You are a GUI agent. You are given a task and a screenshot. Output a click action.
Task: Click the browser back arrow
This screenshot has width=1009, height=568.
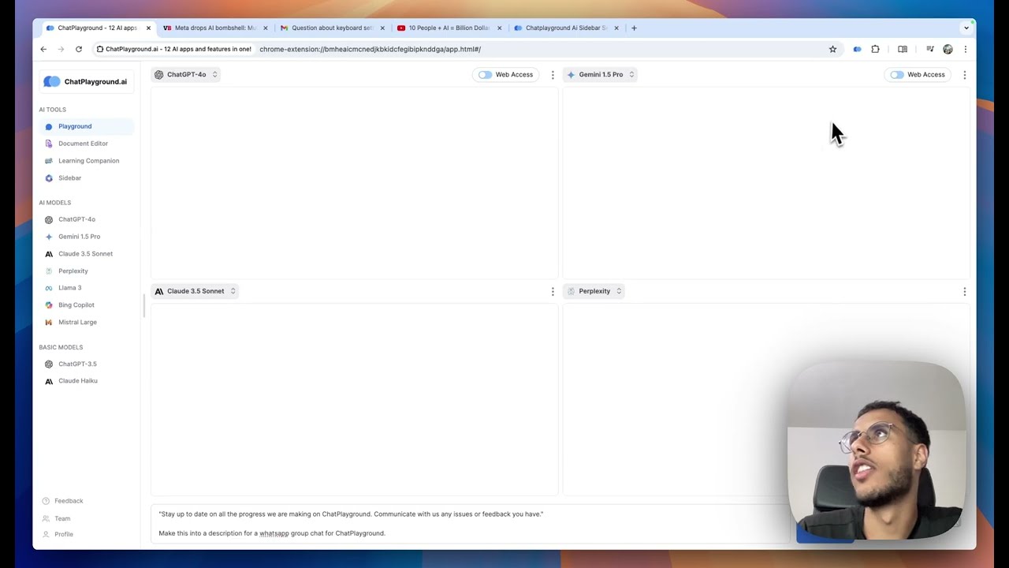click(x=43, y=49)
